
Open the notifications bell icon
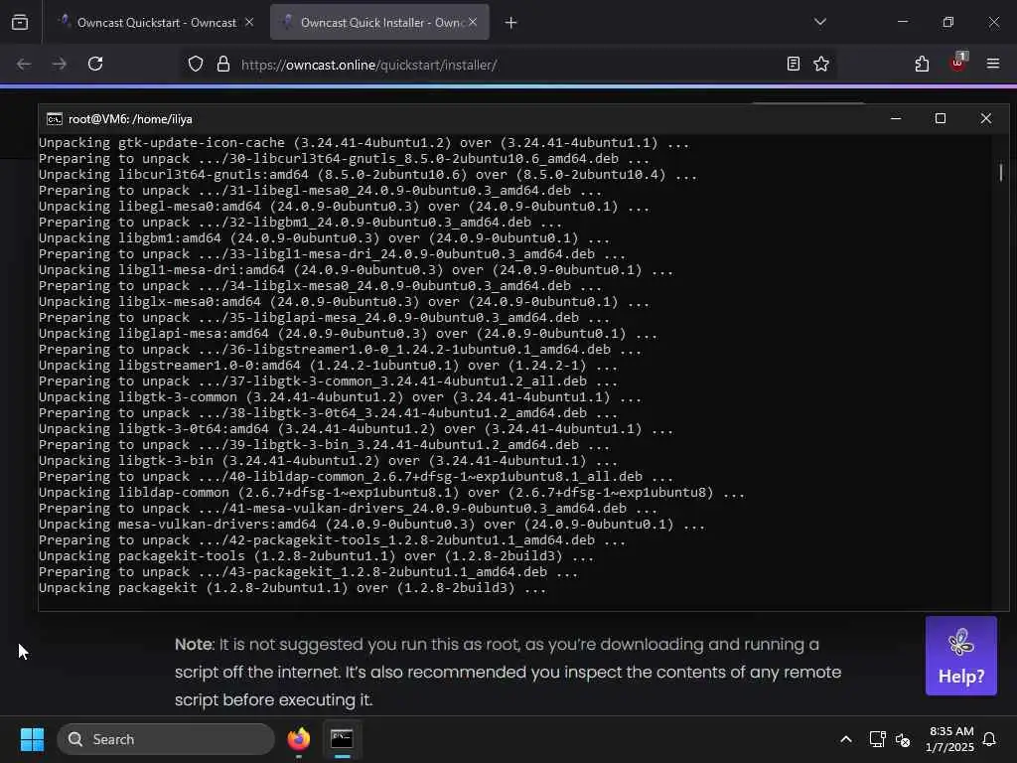(x=990, y=739)
